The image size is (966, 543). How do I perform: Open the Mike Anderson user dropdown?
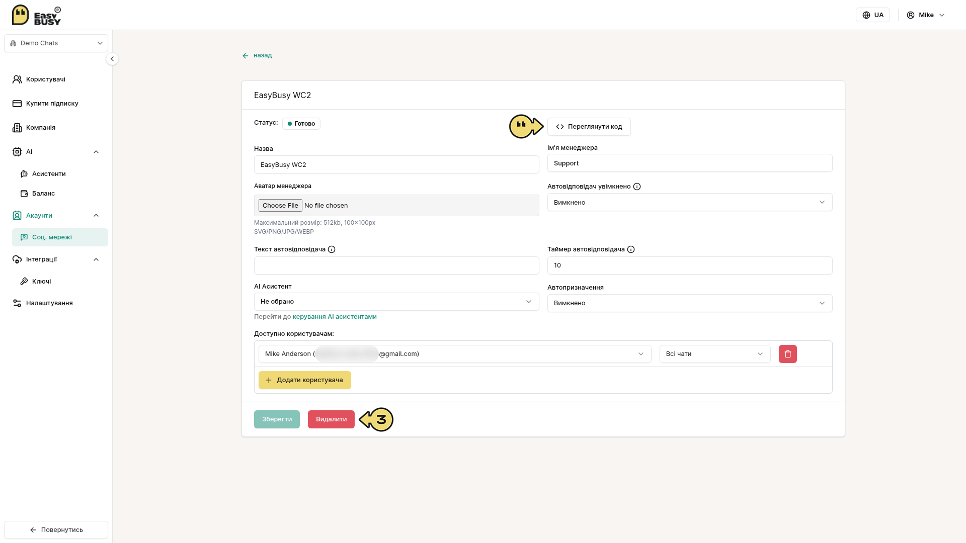coord(455,354)
